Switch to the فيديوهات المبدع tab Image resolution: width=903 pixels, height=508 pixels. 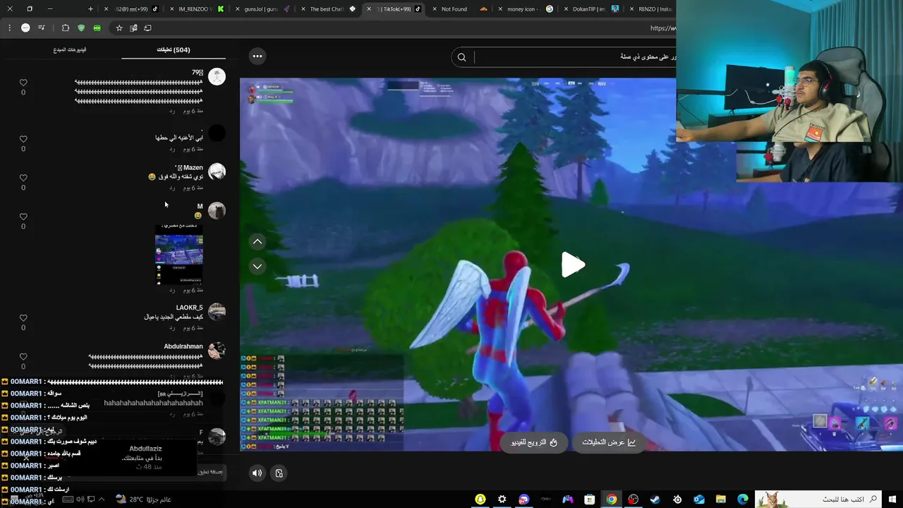point(70,50)
